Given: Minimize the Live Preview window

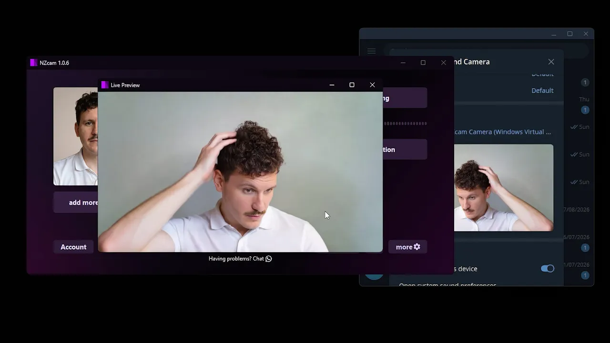Looking at the screenshot, I should click(332, 85).
